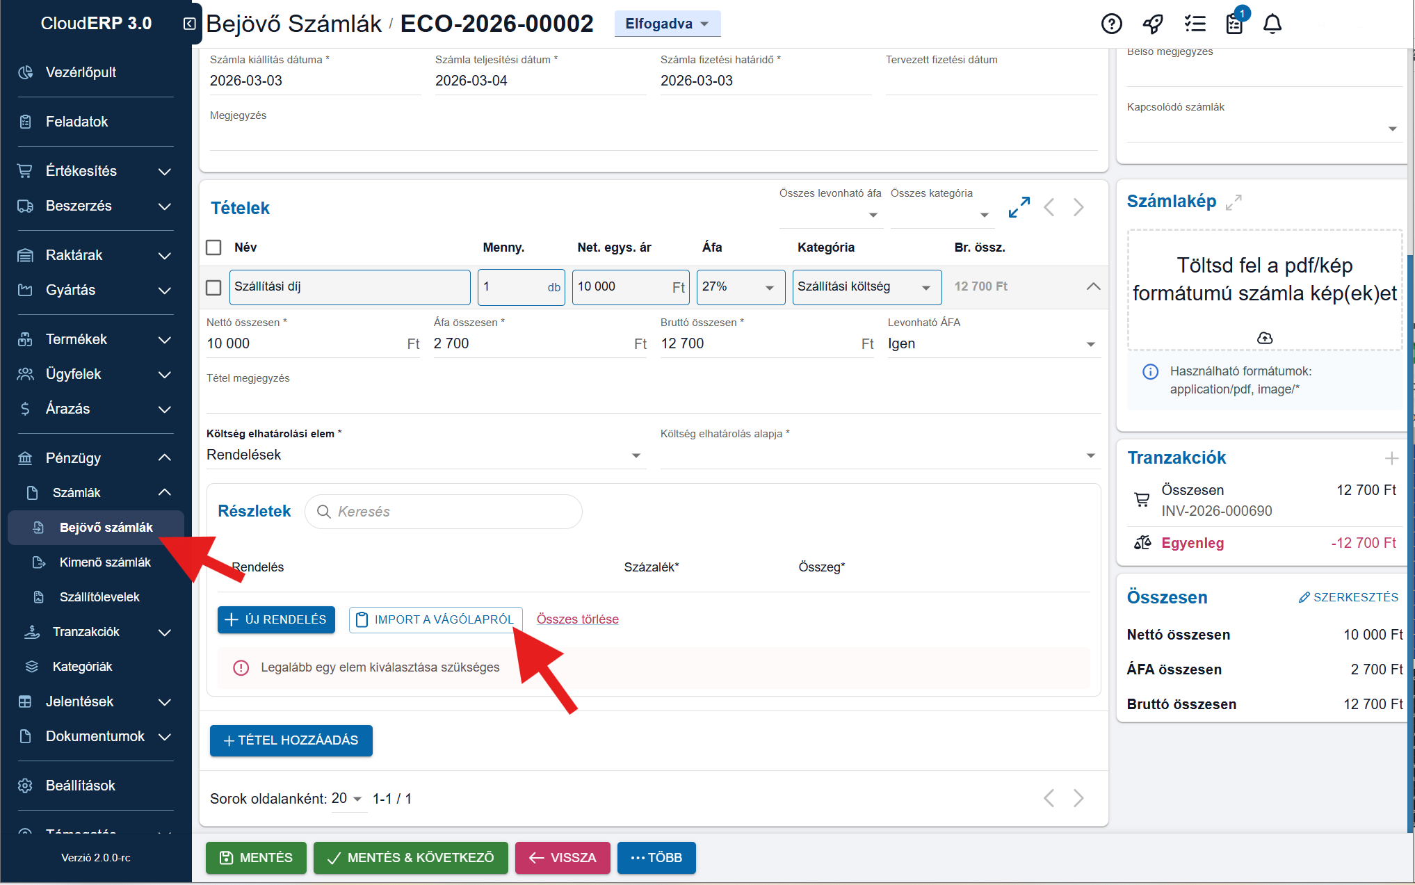Screen dimensions: 1415x885
Task: Click the Összes törlése link
Action: 577,619
